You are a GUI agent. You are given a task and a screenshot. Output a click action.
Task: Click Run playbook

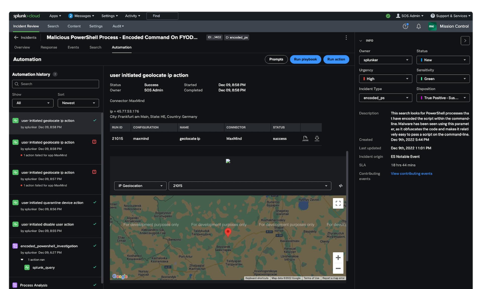click(305, 59)
